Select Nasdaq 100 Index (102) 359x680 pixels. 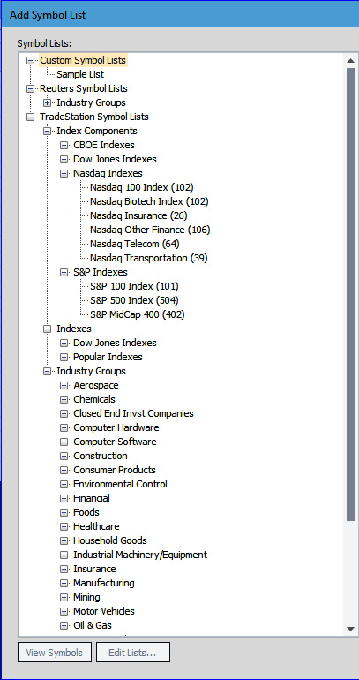click(x=142, y=188)
